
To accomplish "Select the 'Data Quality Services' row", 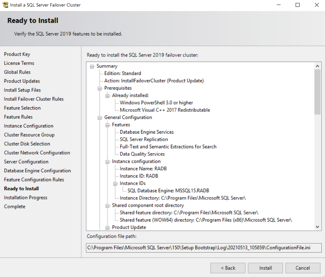I will pos(142,154).
